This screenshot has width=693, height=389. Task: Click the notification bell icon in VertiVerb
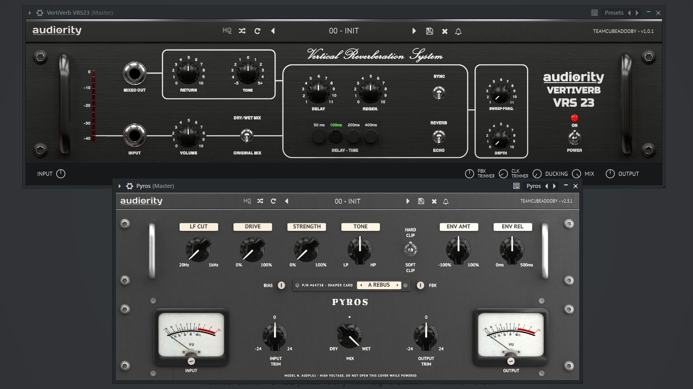458,31
